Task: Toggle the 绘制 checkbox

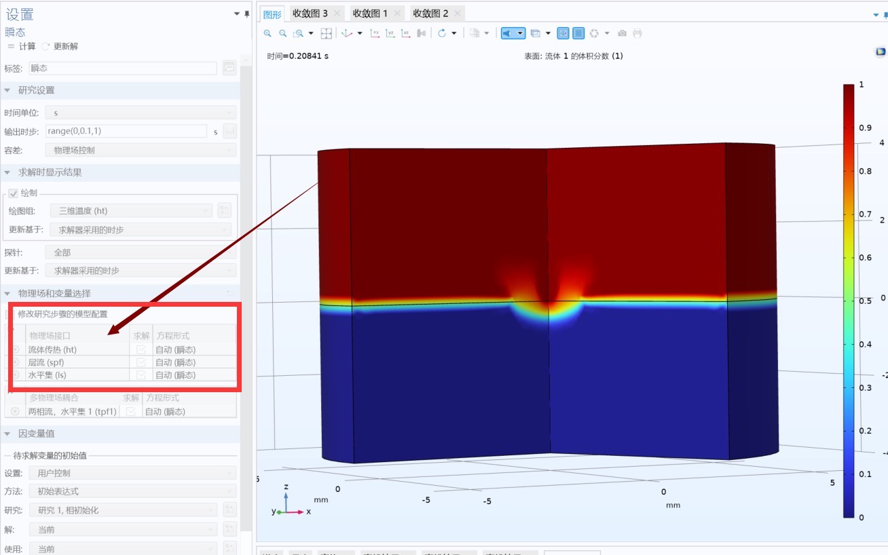Action: point(14,193)
